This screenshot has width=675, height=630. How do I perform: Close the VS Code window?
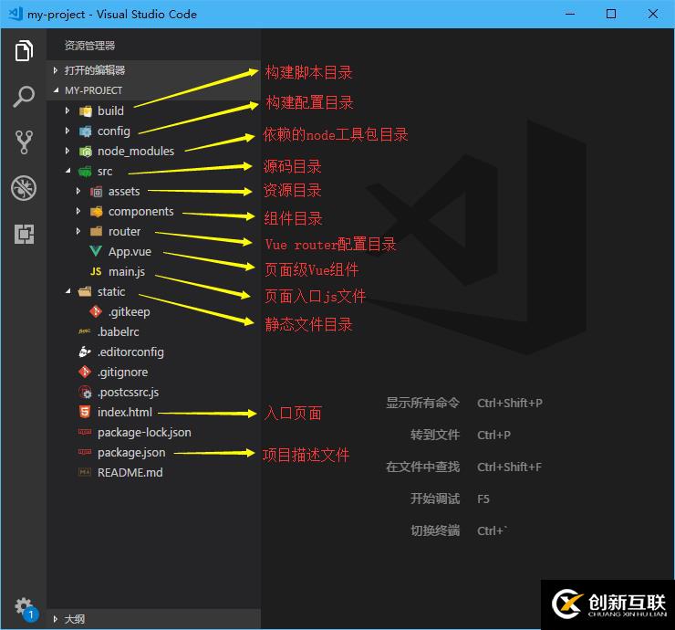tap(652, 14)
